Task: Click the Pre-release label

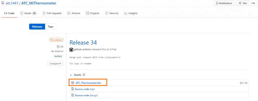Action: (56, 40)
